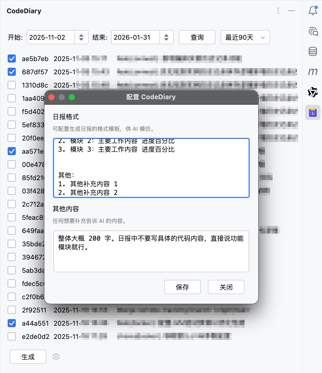This screenshot has width=322, height=373.
Task: Edit the end date field 2026-01-31
Action: pyautogui.click(x=135, y=37)
